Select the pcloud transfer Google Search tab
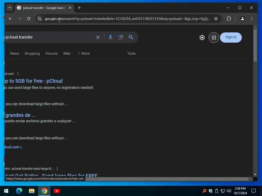This screenshot has width=262, height=196. pyautogui.click(x=44, y=8)
